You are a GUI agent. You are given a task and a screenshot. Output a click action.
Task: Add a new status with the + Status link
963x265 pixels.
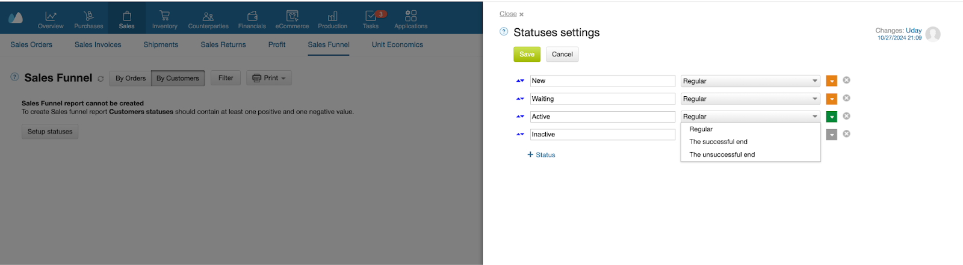(542, 154)
